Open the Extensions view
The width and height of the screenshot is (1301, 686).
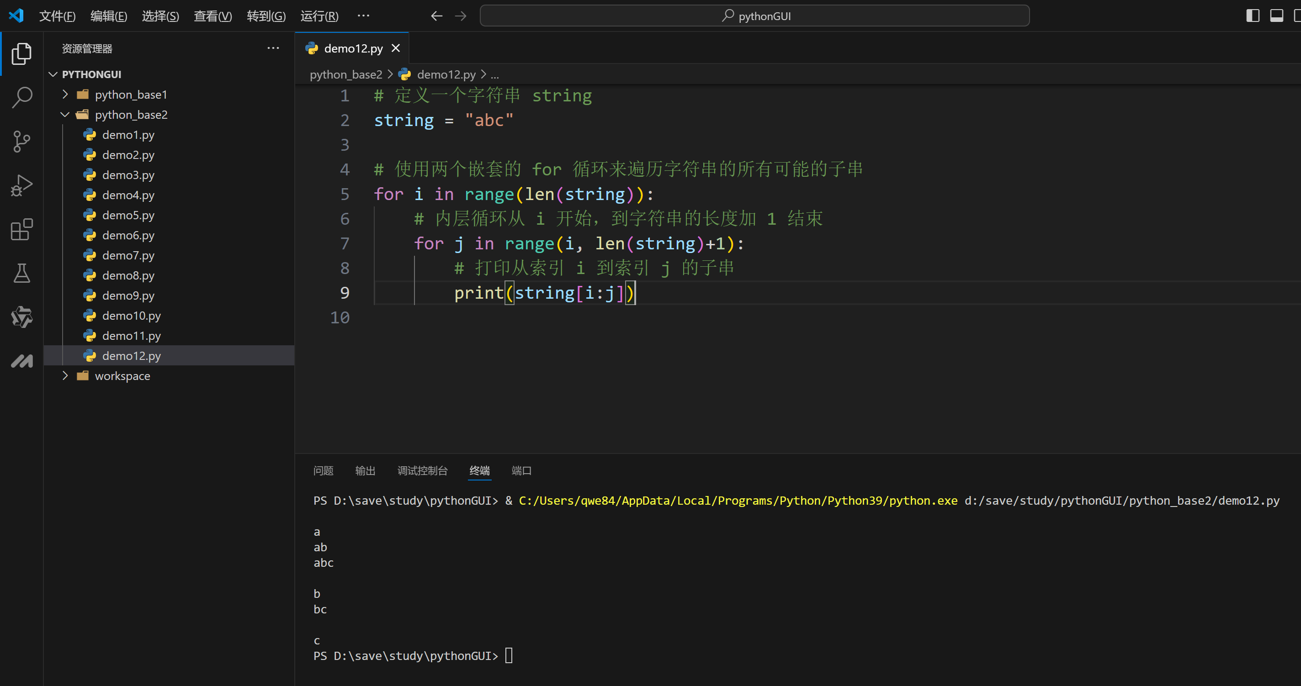pyautogui.click(x=22, y=230)
